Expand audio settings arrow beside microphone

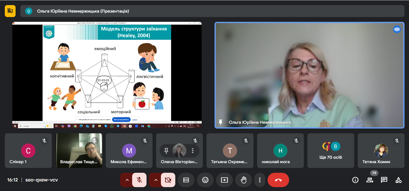(x=127, y=180)
